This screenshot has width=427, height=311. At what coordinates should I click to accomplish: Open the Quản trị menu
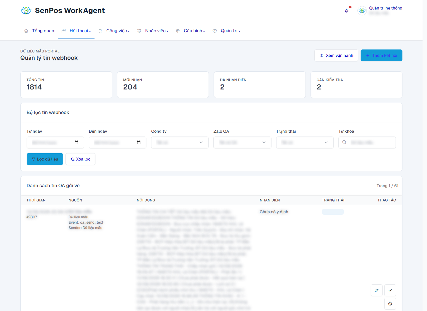(x=227, y=31)
